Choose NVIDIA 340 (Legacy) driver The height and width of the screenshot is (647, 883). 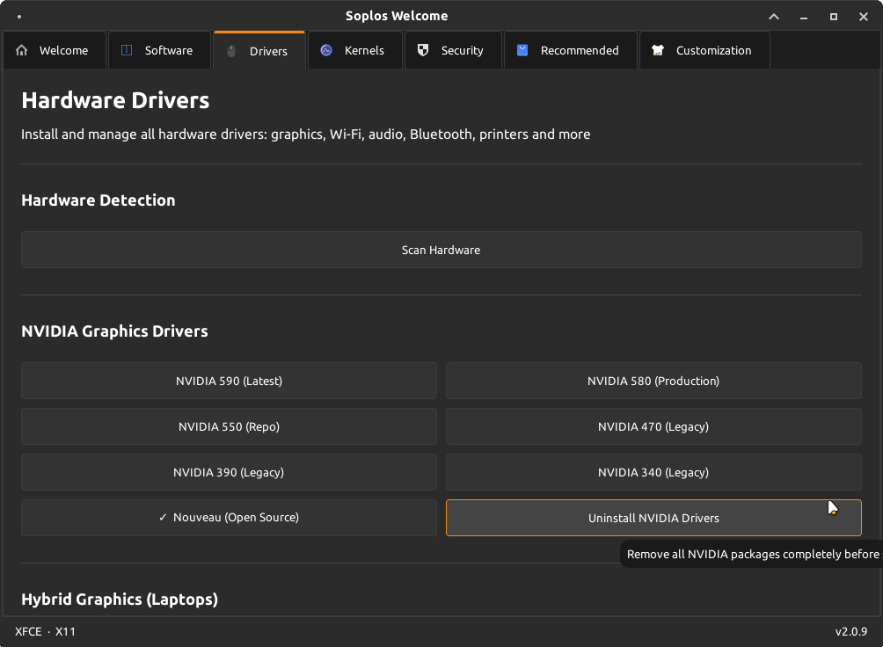[x=653, y=472]
